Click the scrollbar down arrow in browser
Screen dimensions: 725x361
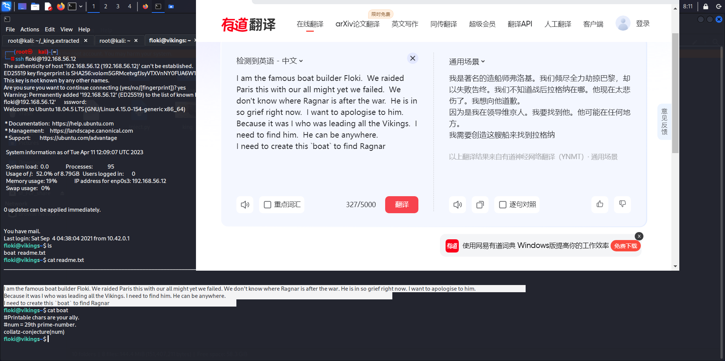pos(676,266)
